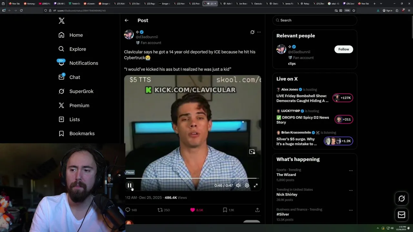Viewport: 413px width, 232px height.
Task: Click Sign in in browser toolbar
Action: click(x=388, y=11)
